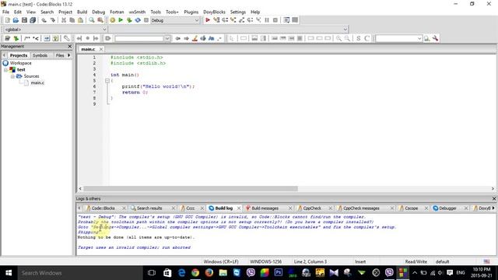Click the Doxygen block comment icon
498x280 pixels.
tap(27, 38)
